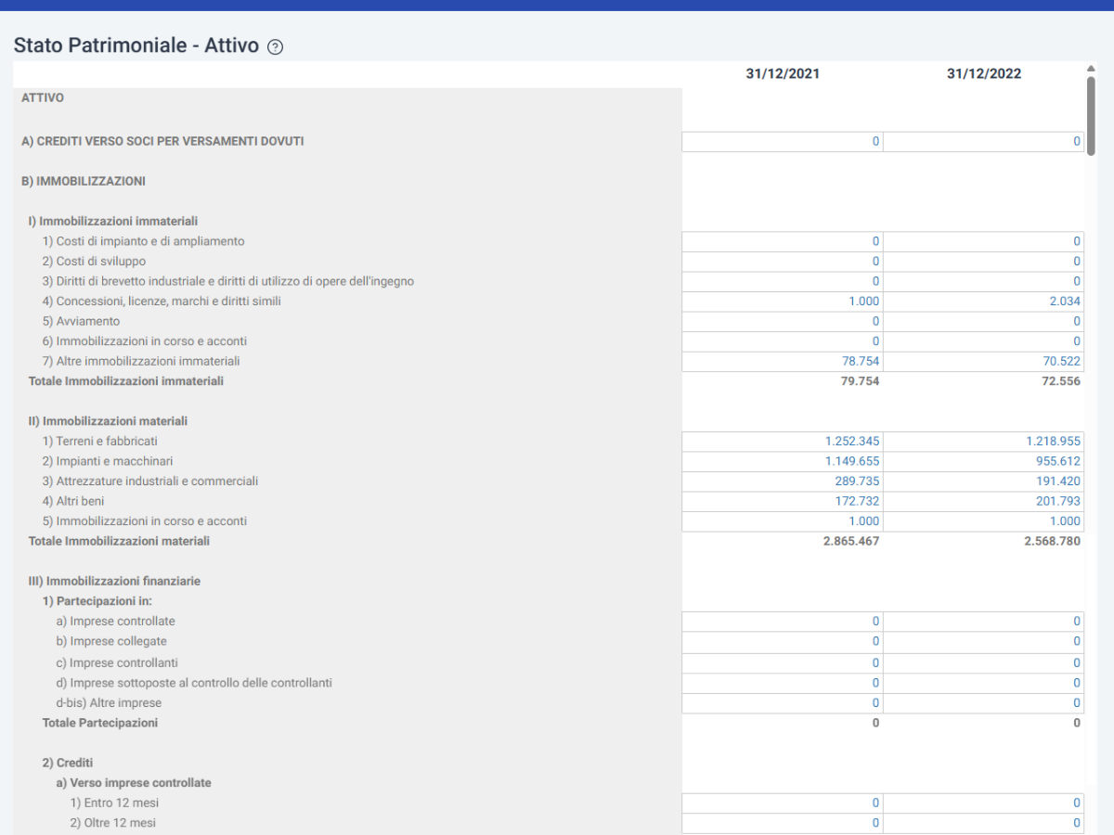Image resolution: width=1114 pixels, height=835 pixels.
Task: Edit Costi di impianto e di ampliamento 2021 field
Action: pyautogui.click(x=783, y=241)
